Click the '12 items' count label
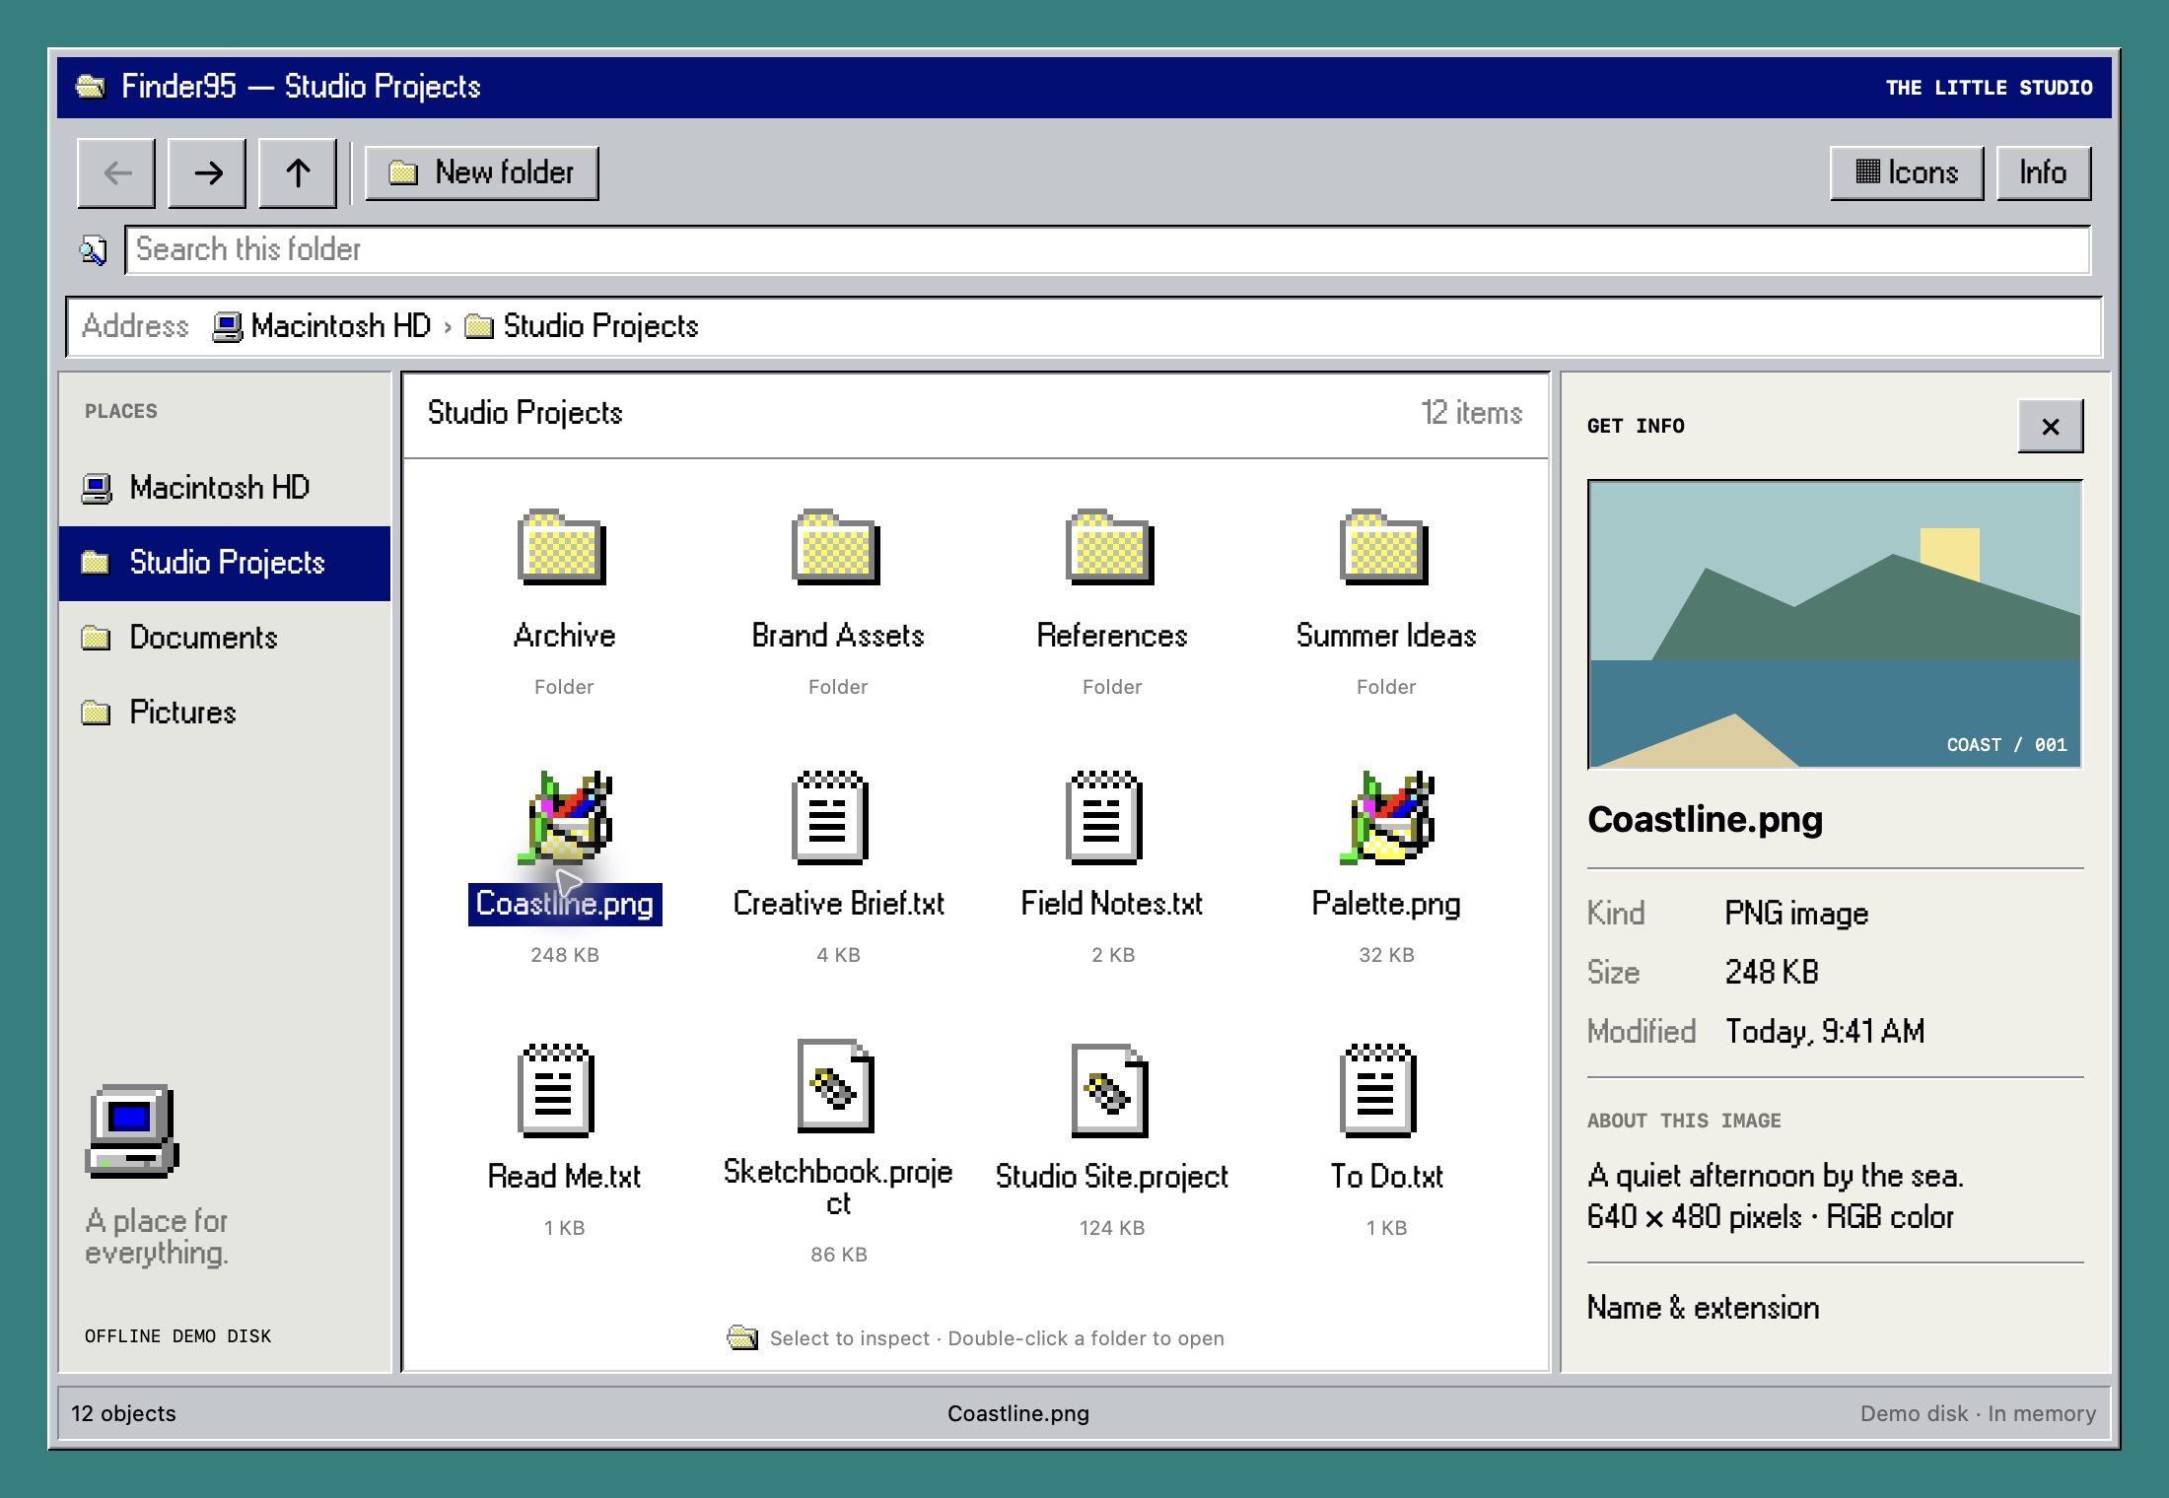2169x1498 pixels. tap(1471, 413)
